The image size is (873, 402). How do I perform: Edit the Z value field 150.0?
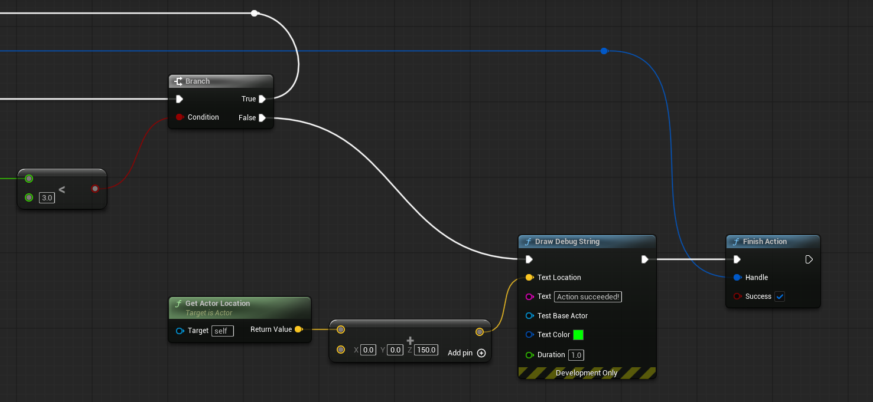tap(426, 350)
